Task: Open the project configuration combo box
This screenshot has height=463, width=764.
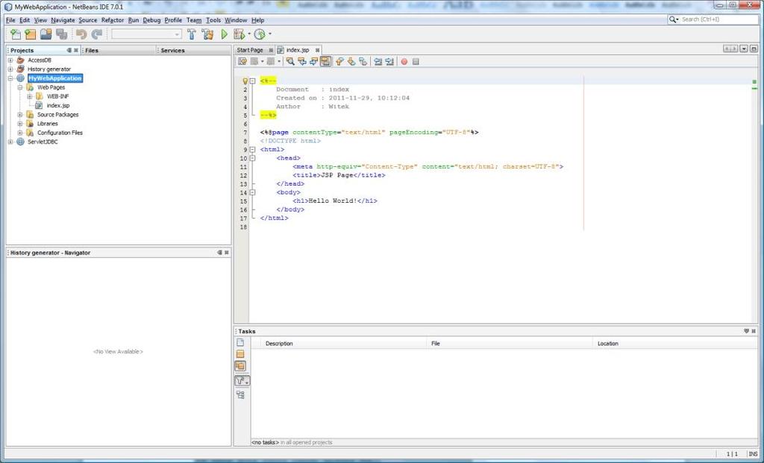Action: tap(146, 34)
